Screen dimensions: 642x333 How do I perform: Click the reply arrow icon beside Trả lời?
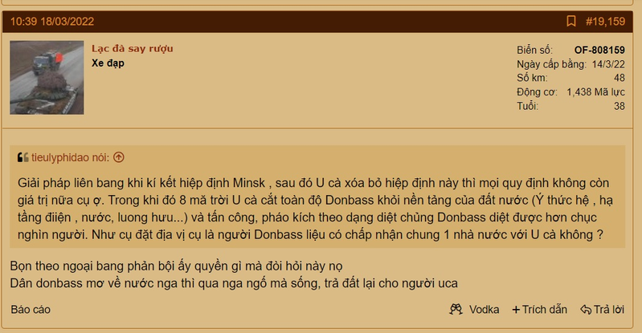click(x=586, y=310)
